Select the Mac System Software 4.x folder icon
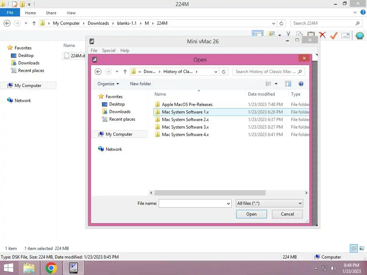 pos(158,135)
